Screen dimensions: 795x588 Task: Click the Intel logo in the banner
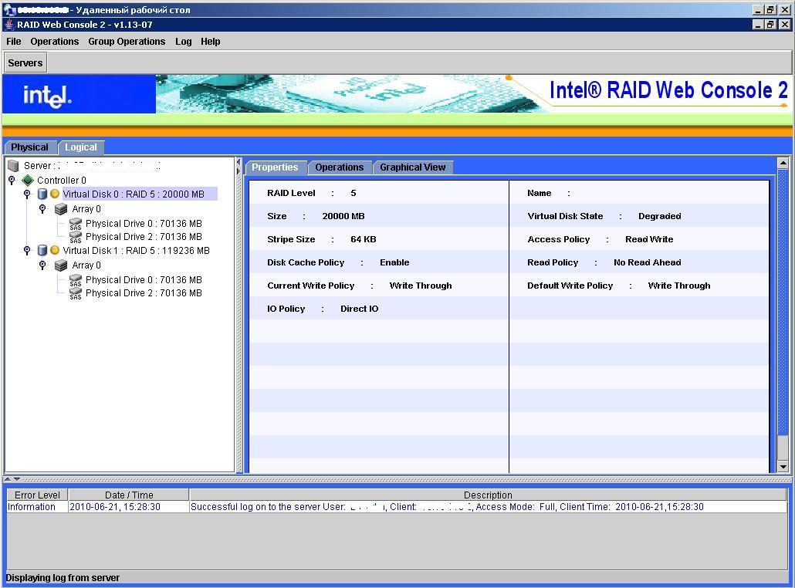pyautogui.click(x=47, y=96)
